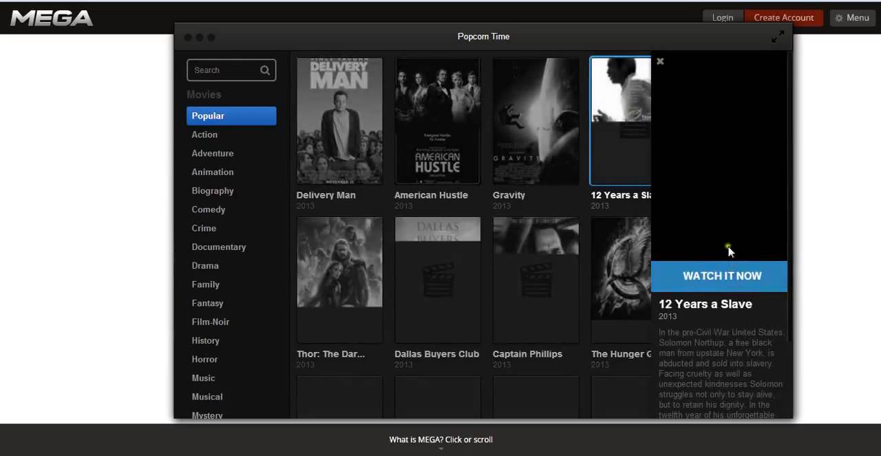This screenshot has height=456, width=881.
Task: Select the Family genre
Action: point(206,284)
